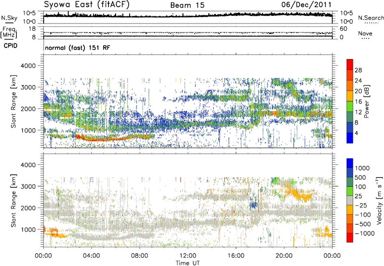Click the "08:00" time tick label
Screen dimensions: 384x266
[x=140, y=256]
